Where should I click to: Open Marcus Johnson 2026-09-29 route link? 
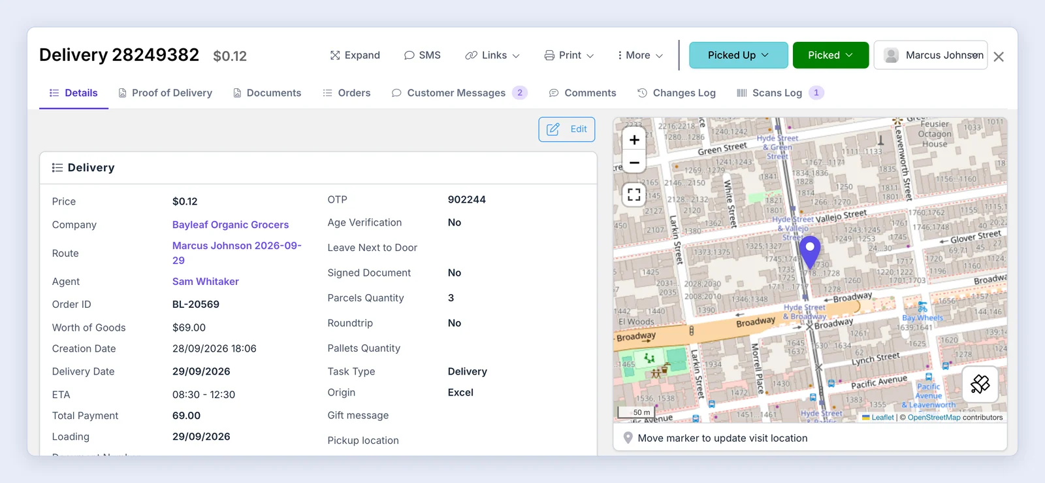click(x=237, y=253)
